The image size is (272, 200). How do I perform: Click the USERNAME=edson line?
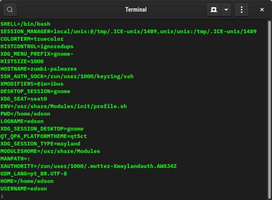pyautogui.click(x=24, y=188)
